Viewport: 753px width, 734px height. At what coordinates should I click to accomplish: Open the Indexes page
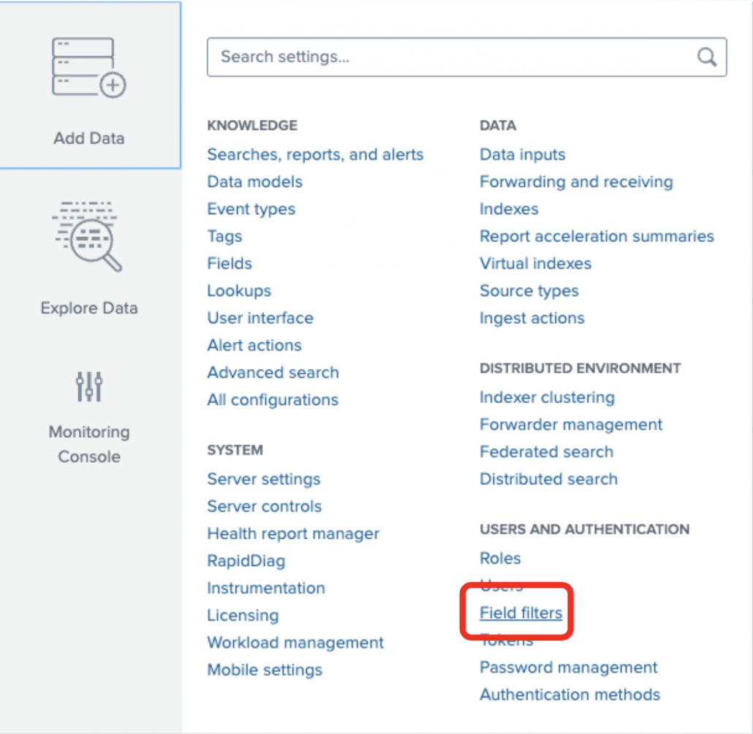click(x=509, y=209)
